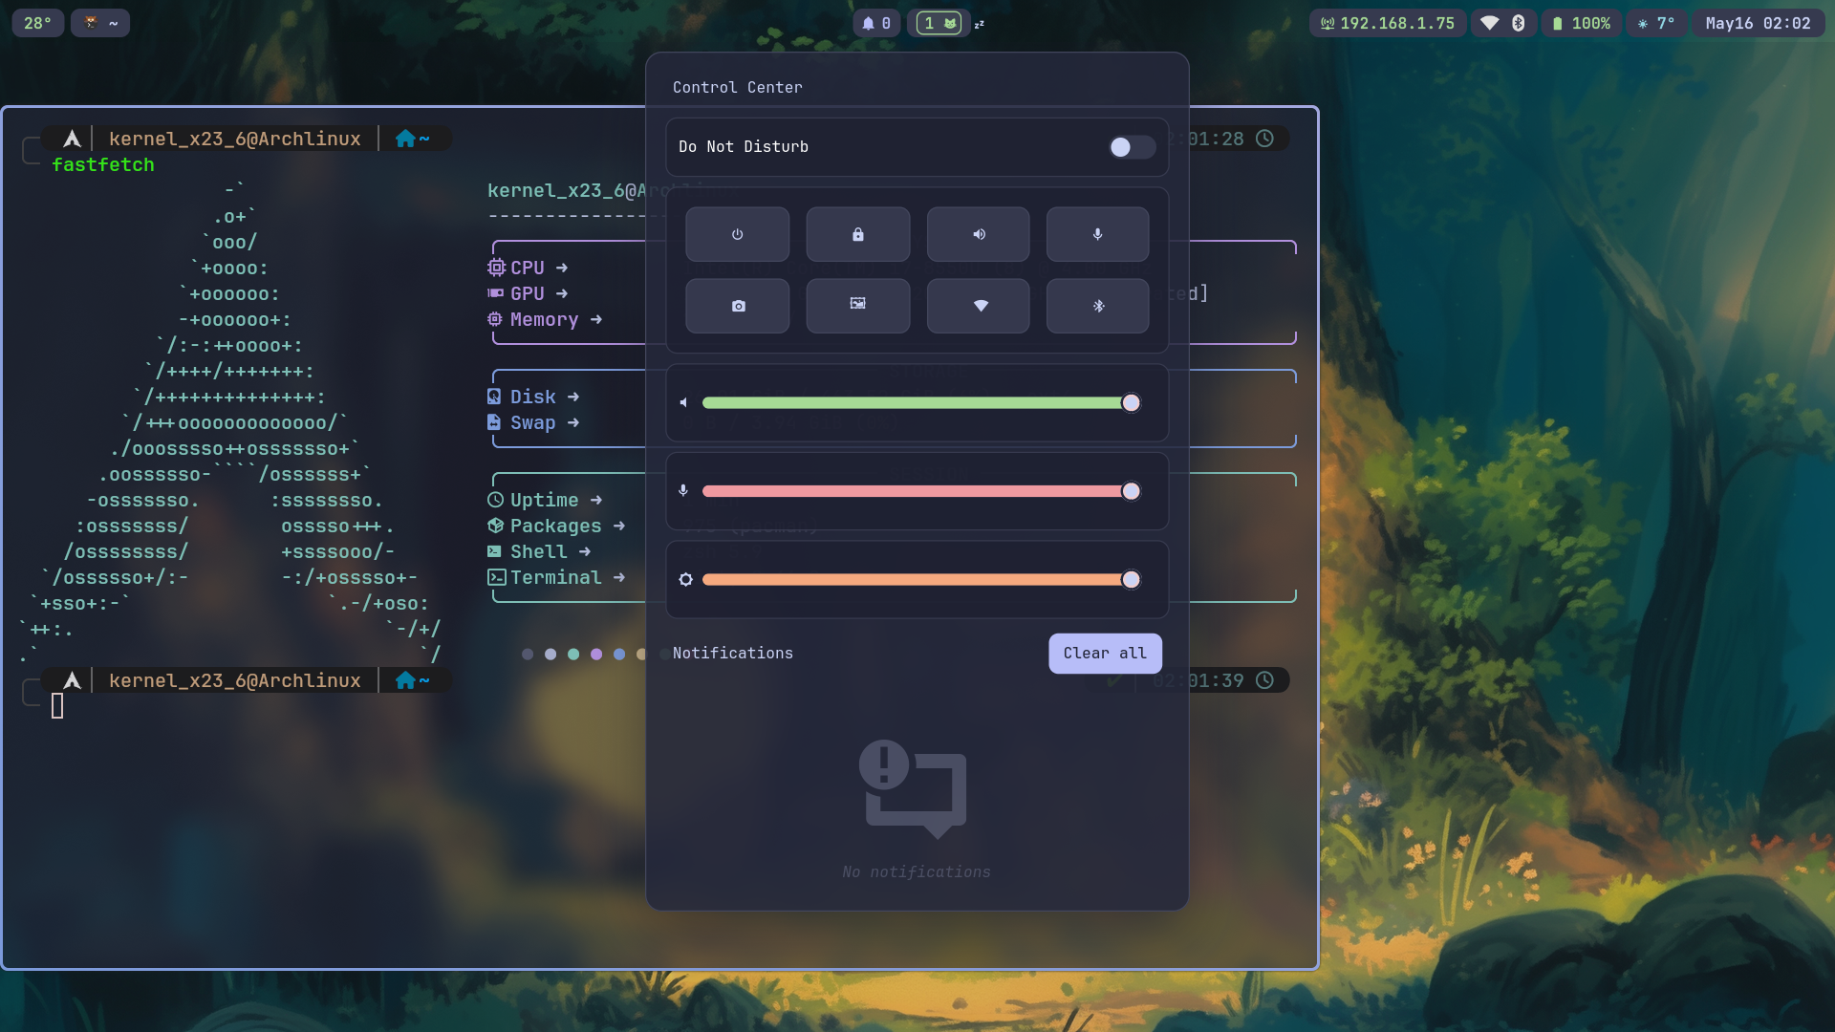Click the fastfetch command text in the terminal
This screenshot has width=1835, height=1032.
103,165
